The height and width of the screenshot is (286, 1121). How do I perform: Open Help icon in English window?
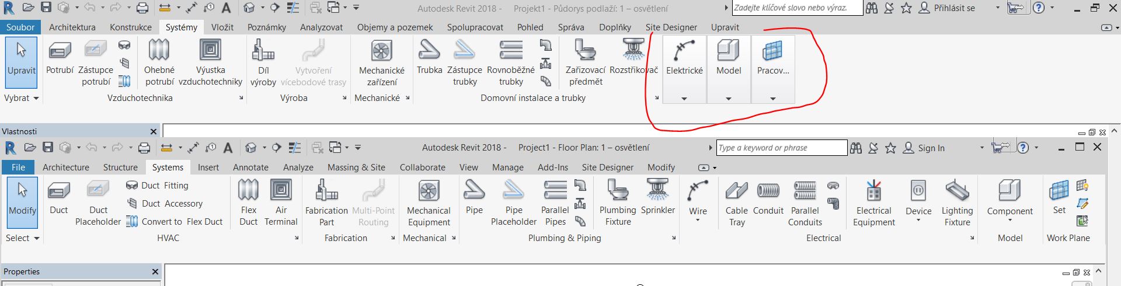click(x=1023, y=148)
